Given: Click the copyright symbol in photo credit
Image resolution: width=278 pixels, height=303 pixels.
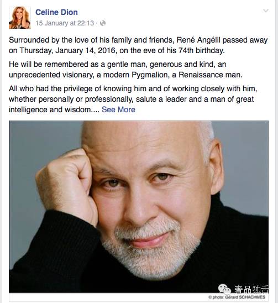Looking at the screenshot, I should [210, 297].
